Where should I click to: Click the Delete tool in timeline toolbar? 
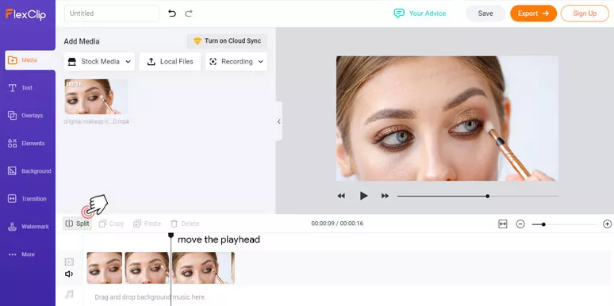[x=185, y=224]
